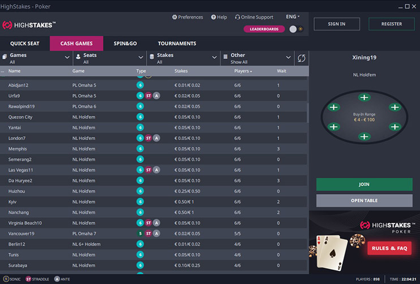Click Straddle ST icon in Virginia Beach10 row
Image resolution: width=420 pixels, height=284 pixels.
148,223
